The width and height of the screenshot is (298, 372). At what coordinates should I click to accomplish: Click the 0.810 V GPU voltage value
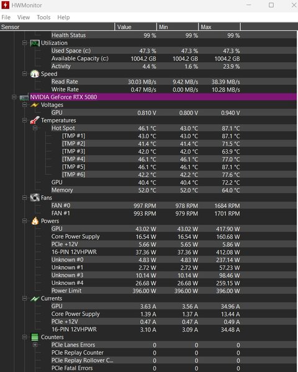(x=147, y=113)
